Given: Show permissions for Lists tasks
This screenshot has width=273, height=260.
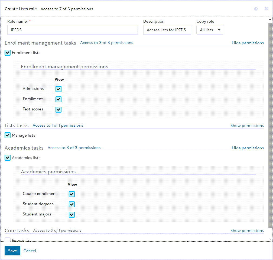Looking at the screenshot, I should pos(247,126).
